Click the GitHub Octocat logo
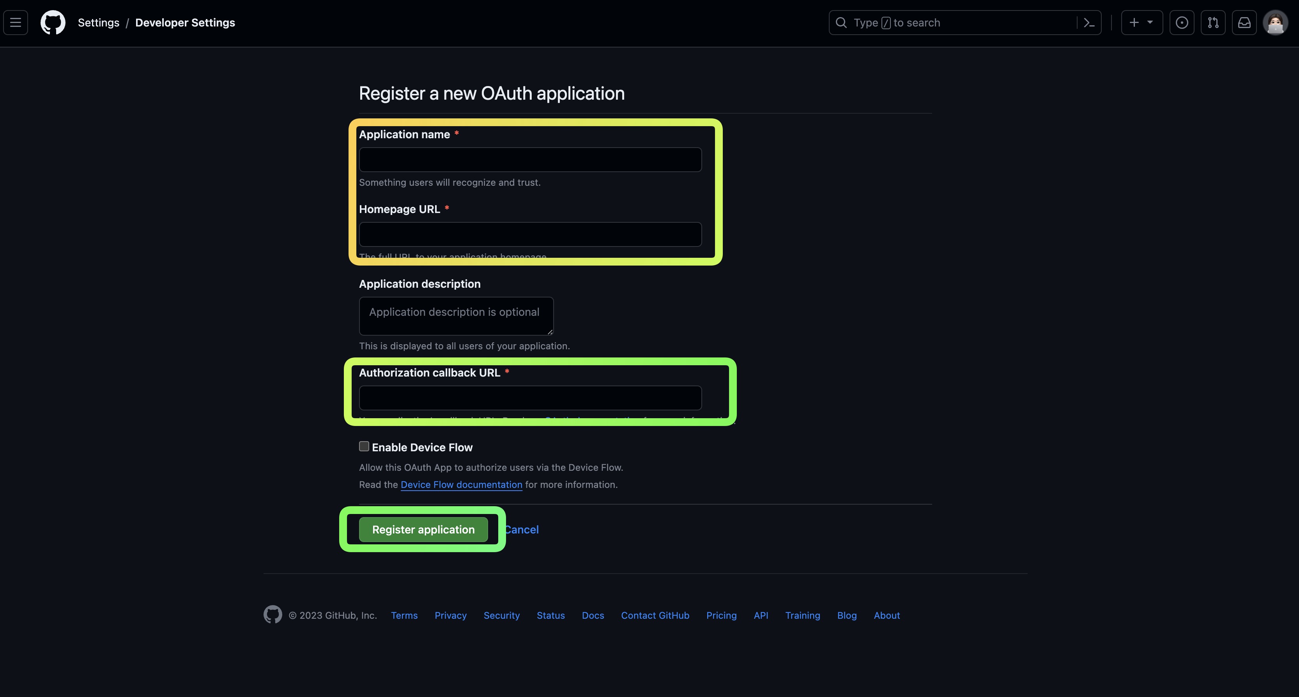The image size is (1299, 697). click(x=53, y=23)
